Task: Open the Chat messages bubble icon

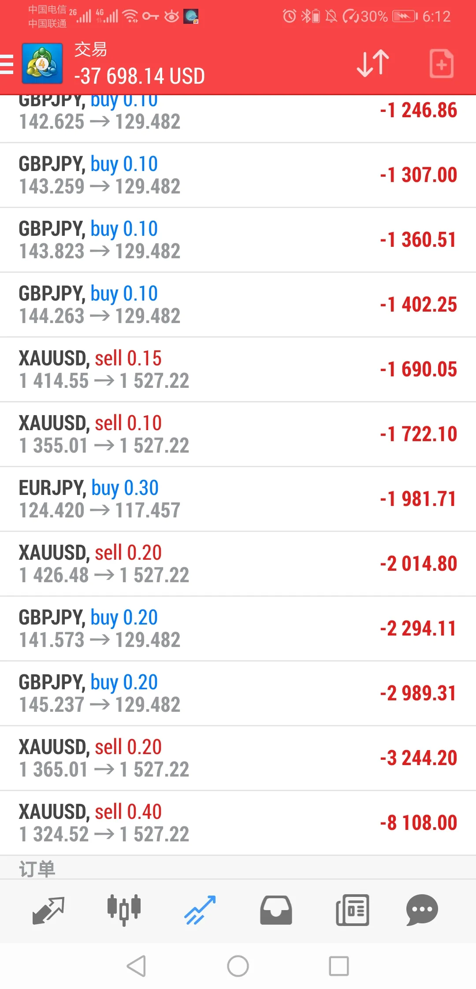Action: (x=422, y=910)
